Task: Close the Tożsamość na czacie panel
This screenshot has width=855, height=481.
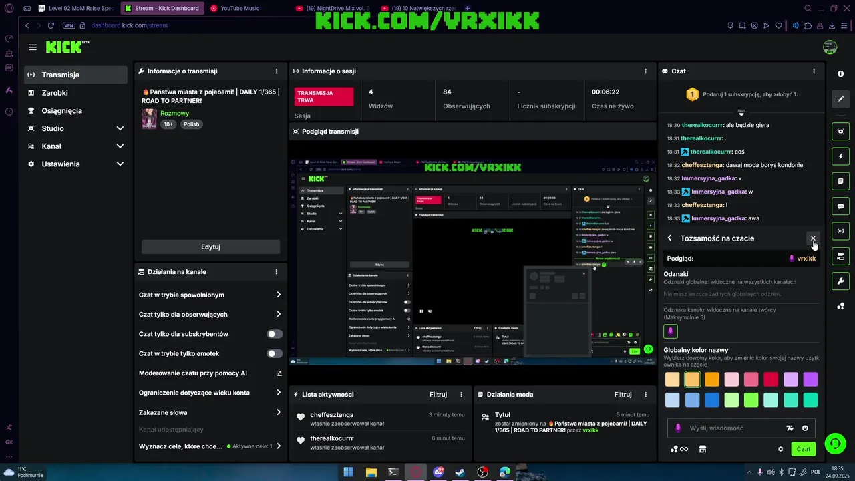Action: click(813, 238)
